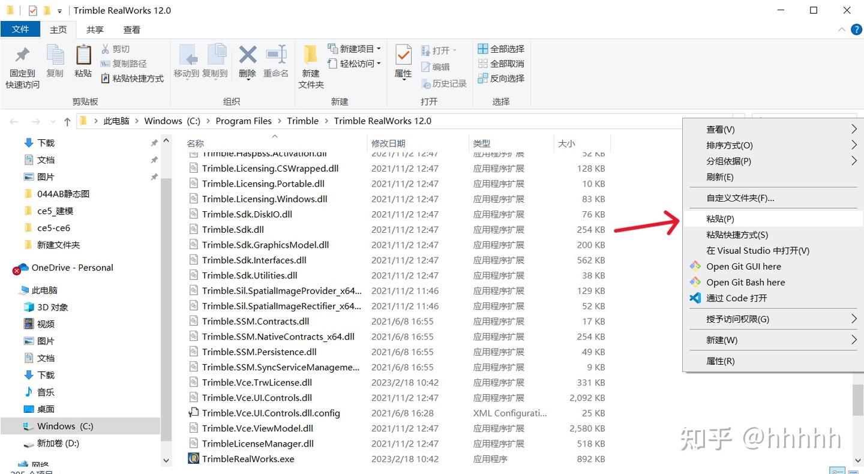Select OneDrive - Personal in the navigation pane

tap(72, 268)
